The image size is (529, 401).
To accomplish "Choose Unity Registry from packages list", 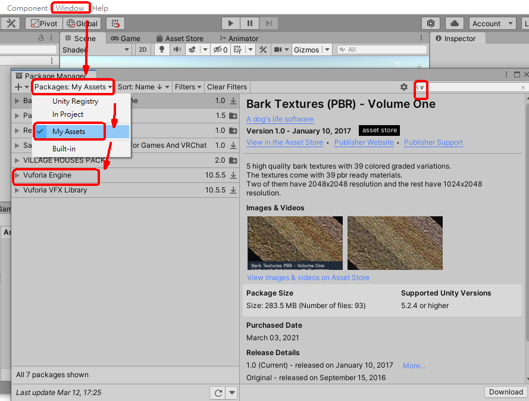I will pos(75,101).
